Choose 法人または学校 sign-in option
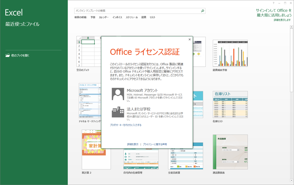This screenshot has height=185, width=294. coord(147,113)
